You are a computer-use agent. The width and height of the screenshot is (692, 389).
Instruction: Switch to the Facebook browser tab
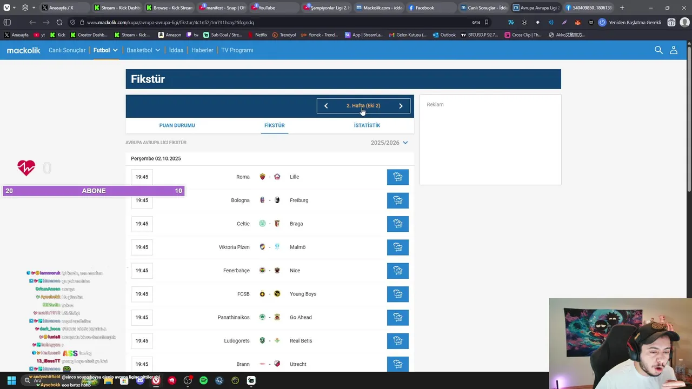click(x=430, y=8)
